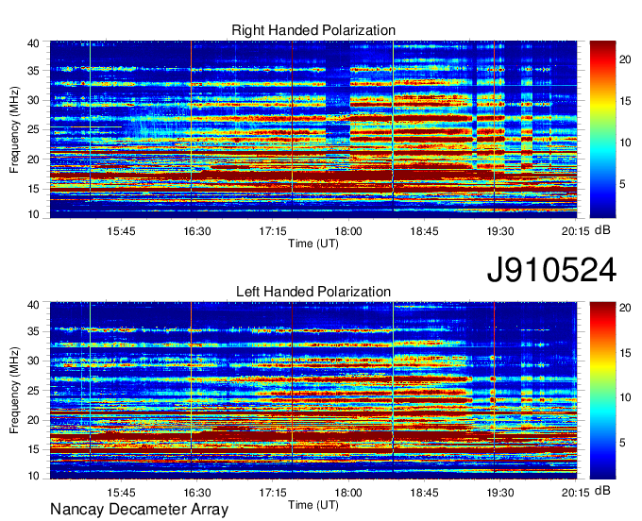Click "Time (UT)" label under Right Handed plot
Image resolution: width=642 pixels, height=521 pixels.
(313, 244)
